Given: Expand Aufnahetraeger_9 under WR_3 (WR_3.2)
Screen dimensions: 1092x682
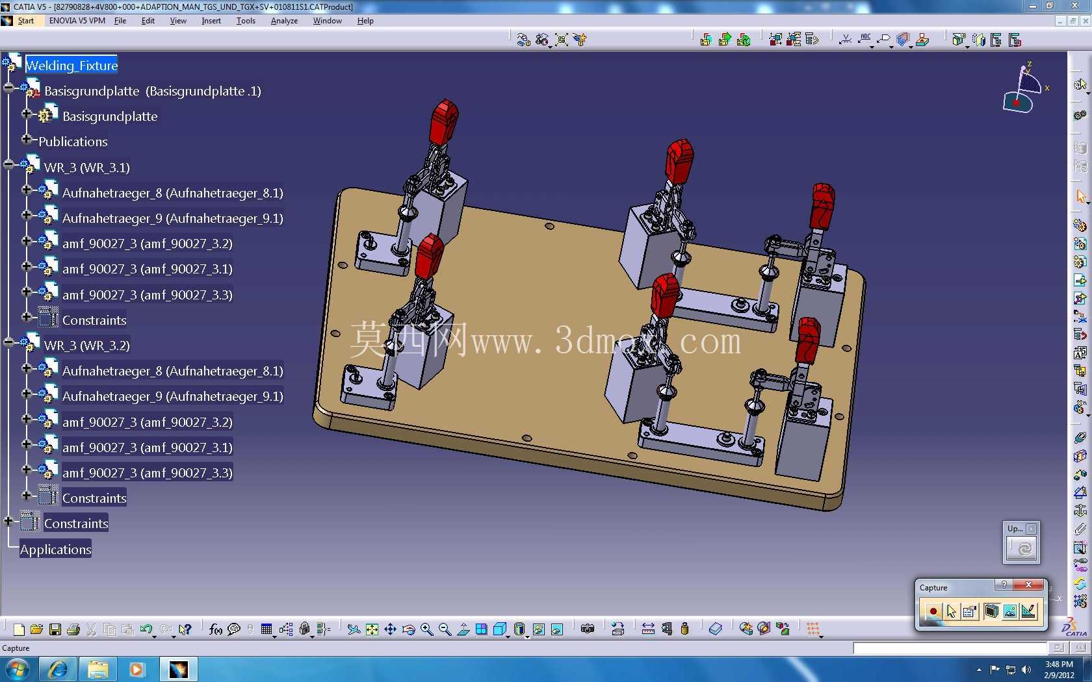Looking at the screenshot, I should pyautogui.click(x=27, y=393).
